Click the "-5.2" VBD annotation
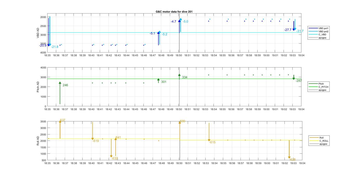 click(x=165, y=34)
